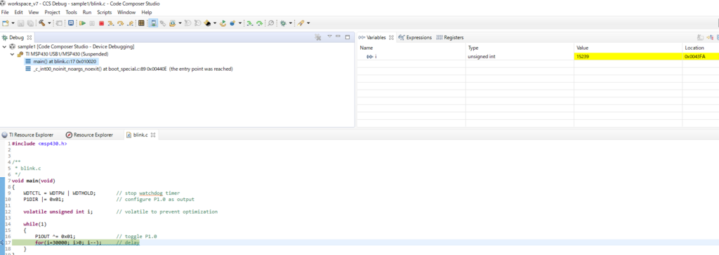Click the Type column header
This screenshot has width=719, height=255.
click(520, 48)
